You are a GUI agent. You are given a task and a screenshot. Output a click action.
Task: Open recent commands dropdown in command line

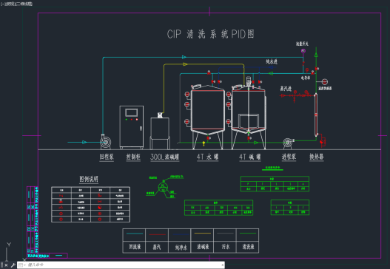click(x=22, y=265)
